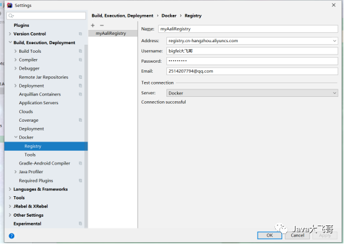This screenshot has width=344, height=244.
Task: Expand Java Profiler node
Action: (16, 172)
